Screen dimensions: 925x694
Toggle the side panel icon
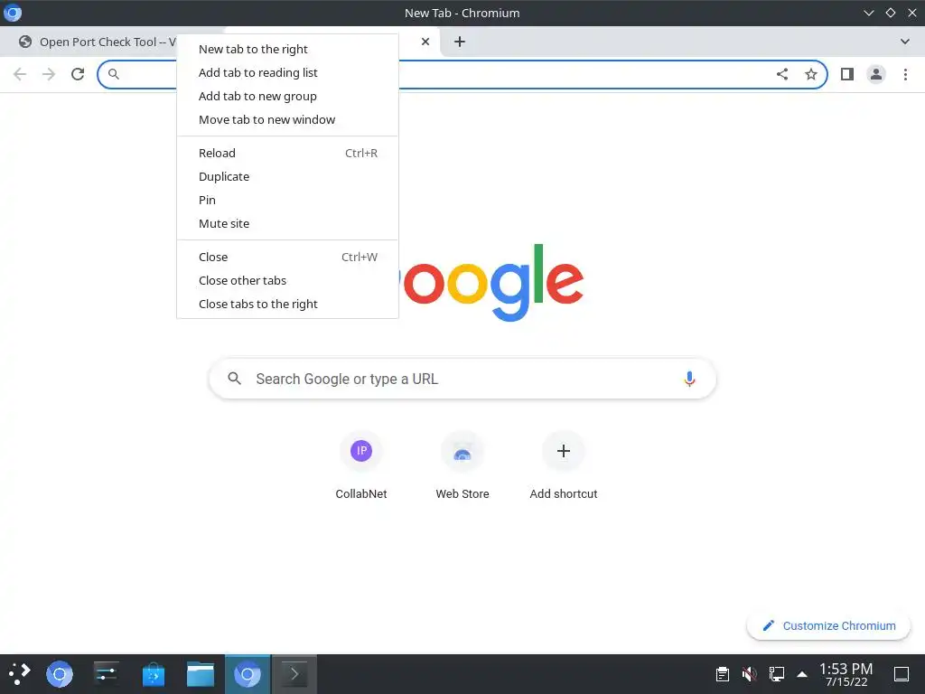(x=847, y=74)
